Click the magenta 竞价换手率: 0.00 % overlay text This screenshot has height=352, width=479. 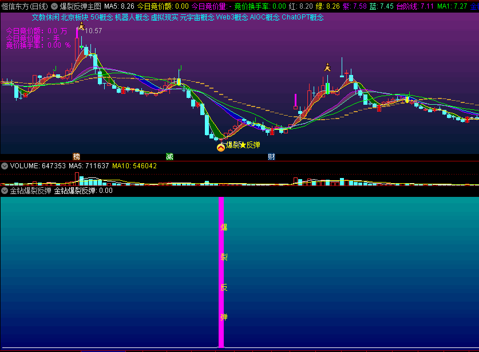coord(38,45)
